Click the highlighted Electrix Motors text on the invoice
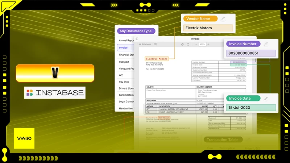 point(157,59)
